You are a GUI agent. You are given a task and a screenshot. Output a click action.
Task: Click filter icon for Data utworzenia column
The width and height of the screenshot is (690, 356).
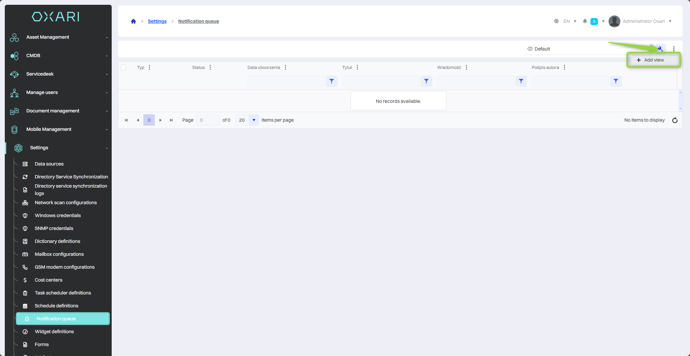(x=331, y=81)
